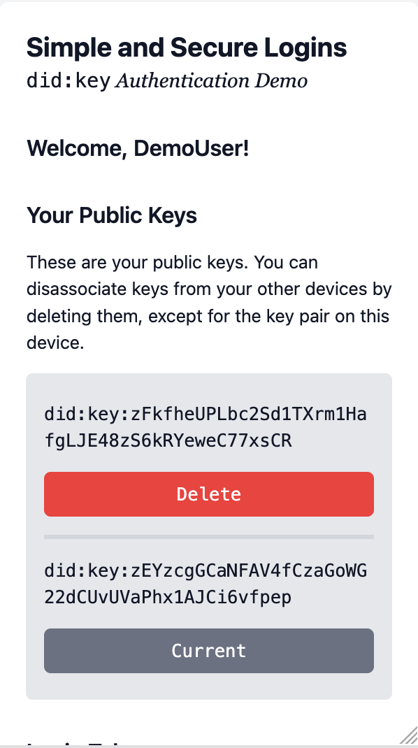Click the gray divider between the two keys
Screen dimensions: 418x748
[208, 537]
